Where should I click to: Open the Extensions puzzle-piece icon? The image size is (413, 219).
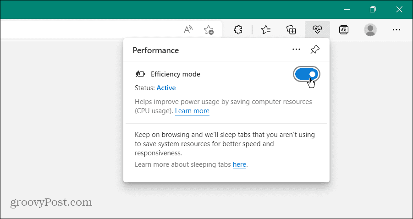point(237,30)
